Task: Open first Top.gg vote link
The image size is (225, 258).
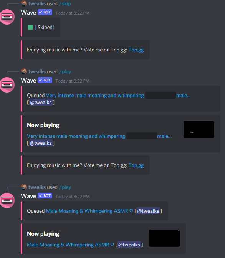Action: (x=136, y=50)
